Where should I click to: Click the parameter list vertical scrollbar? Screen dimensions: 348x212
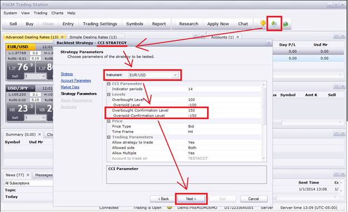click(x=264, y=121)
